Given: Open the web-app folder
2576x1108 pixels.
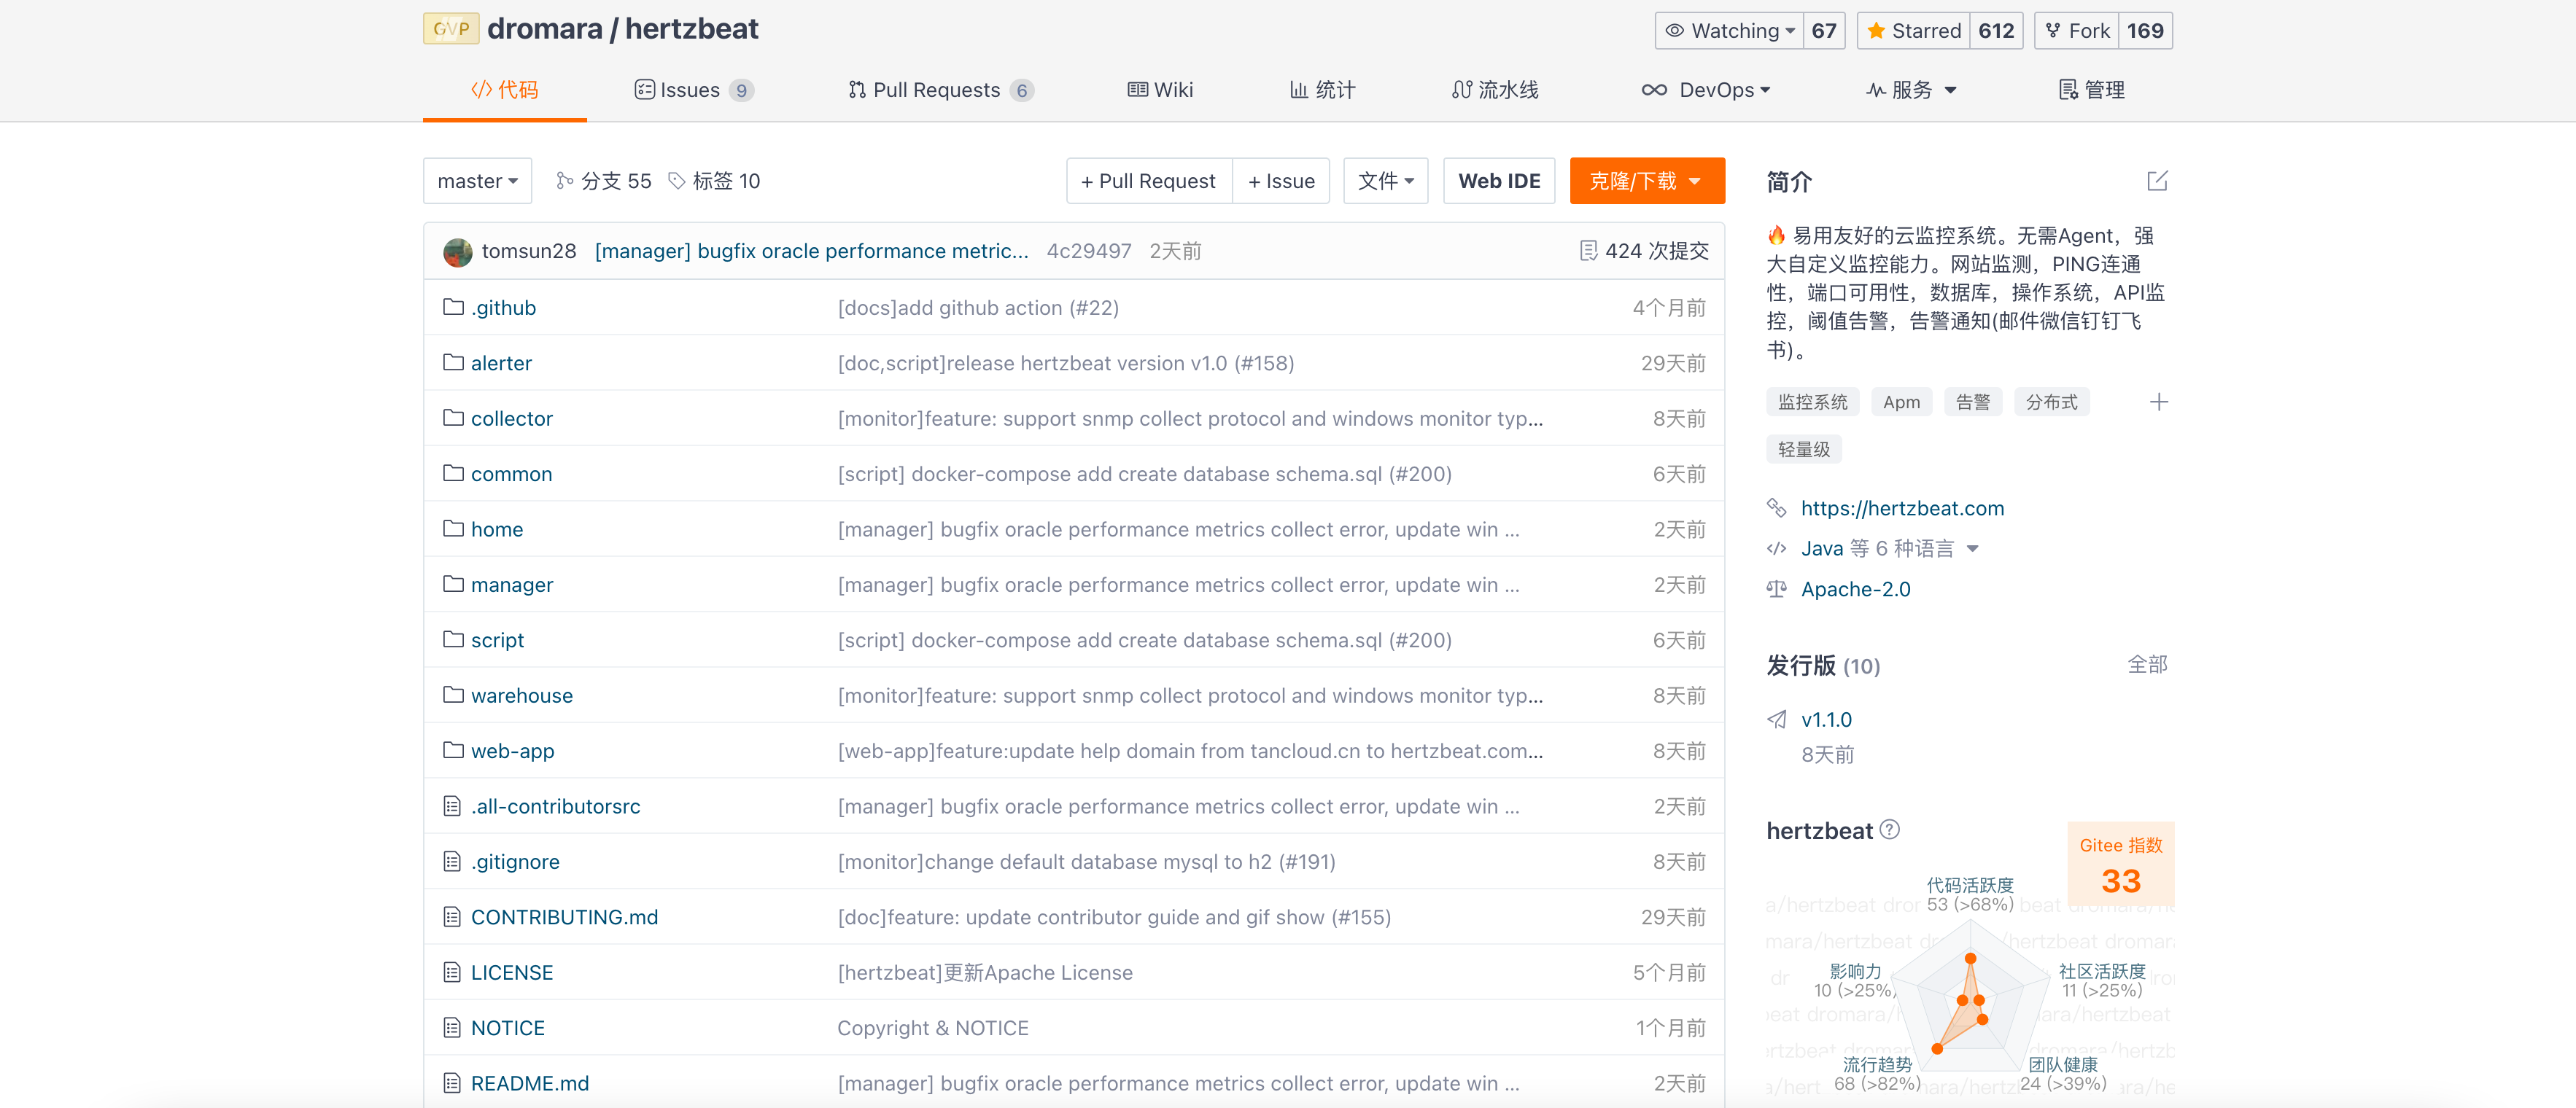Looking at the screenshot, I should (x=512, y=752).
